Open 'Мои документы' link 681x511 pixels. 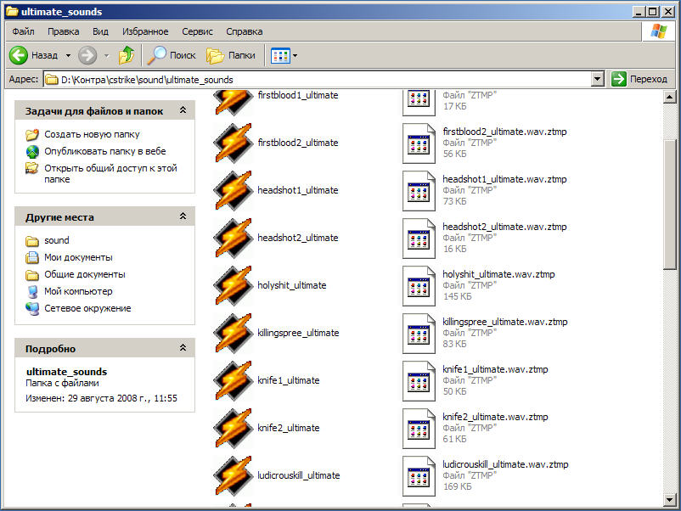click(78, 257)
